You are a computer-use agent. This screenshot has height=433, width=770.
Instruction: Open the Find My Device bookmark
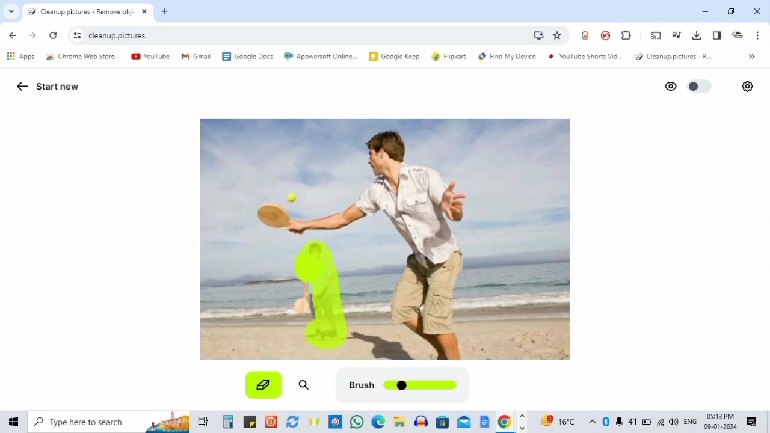[x=507, y=57]
